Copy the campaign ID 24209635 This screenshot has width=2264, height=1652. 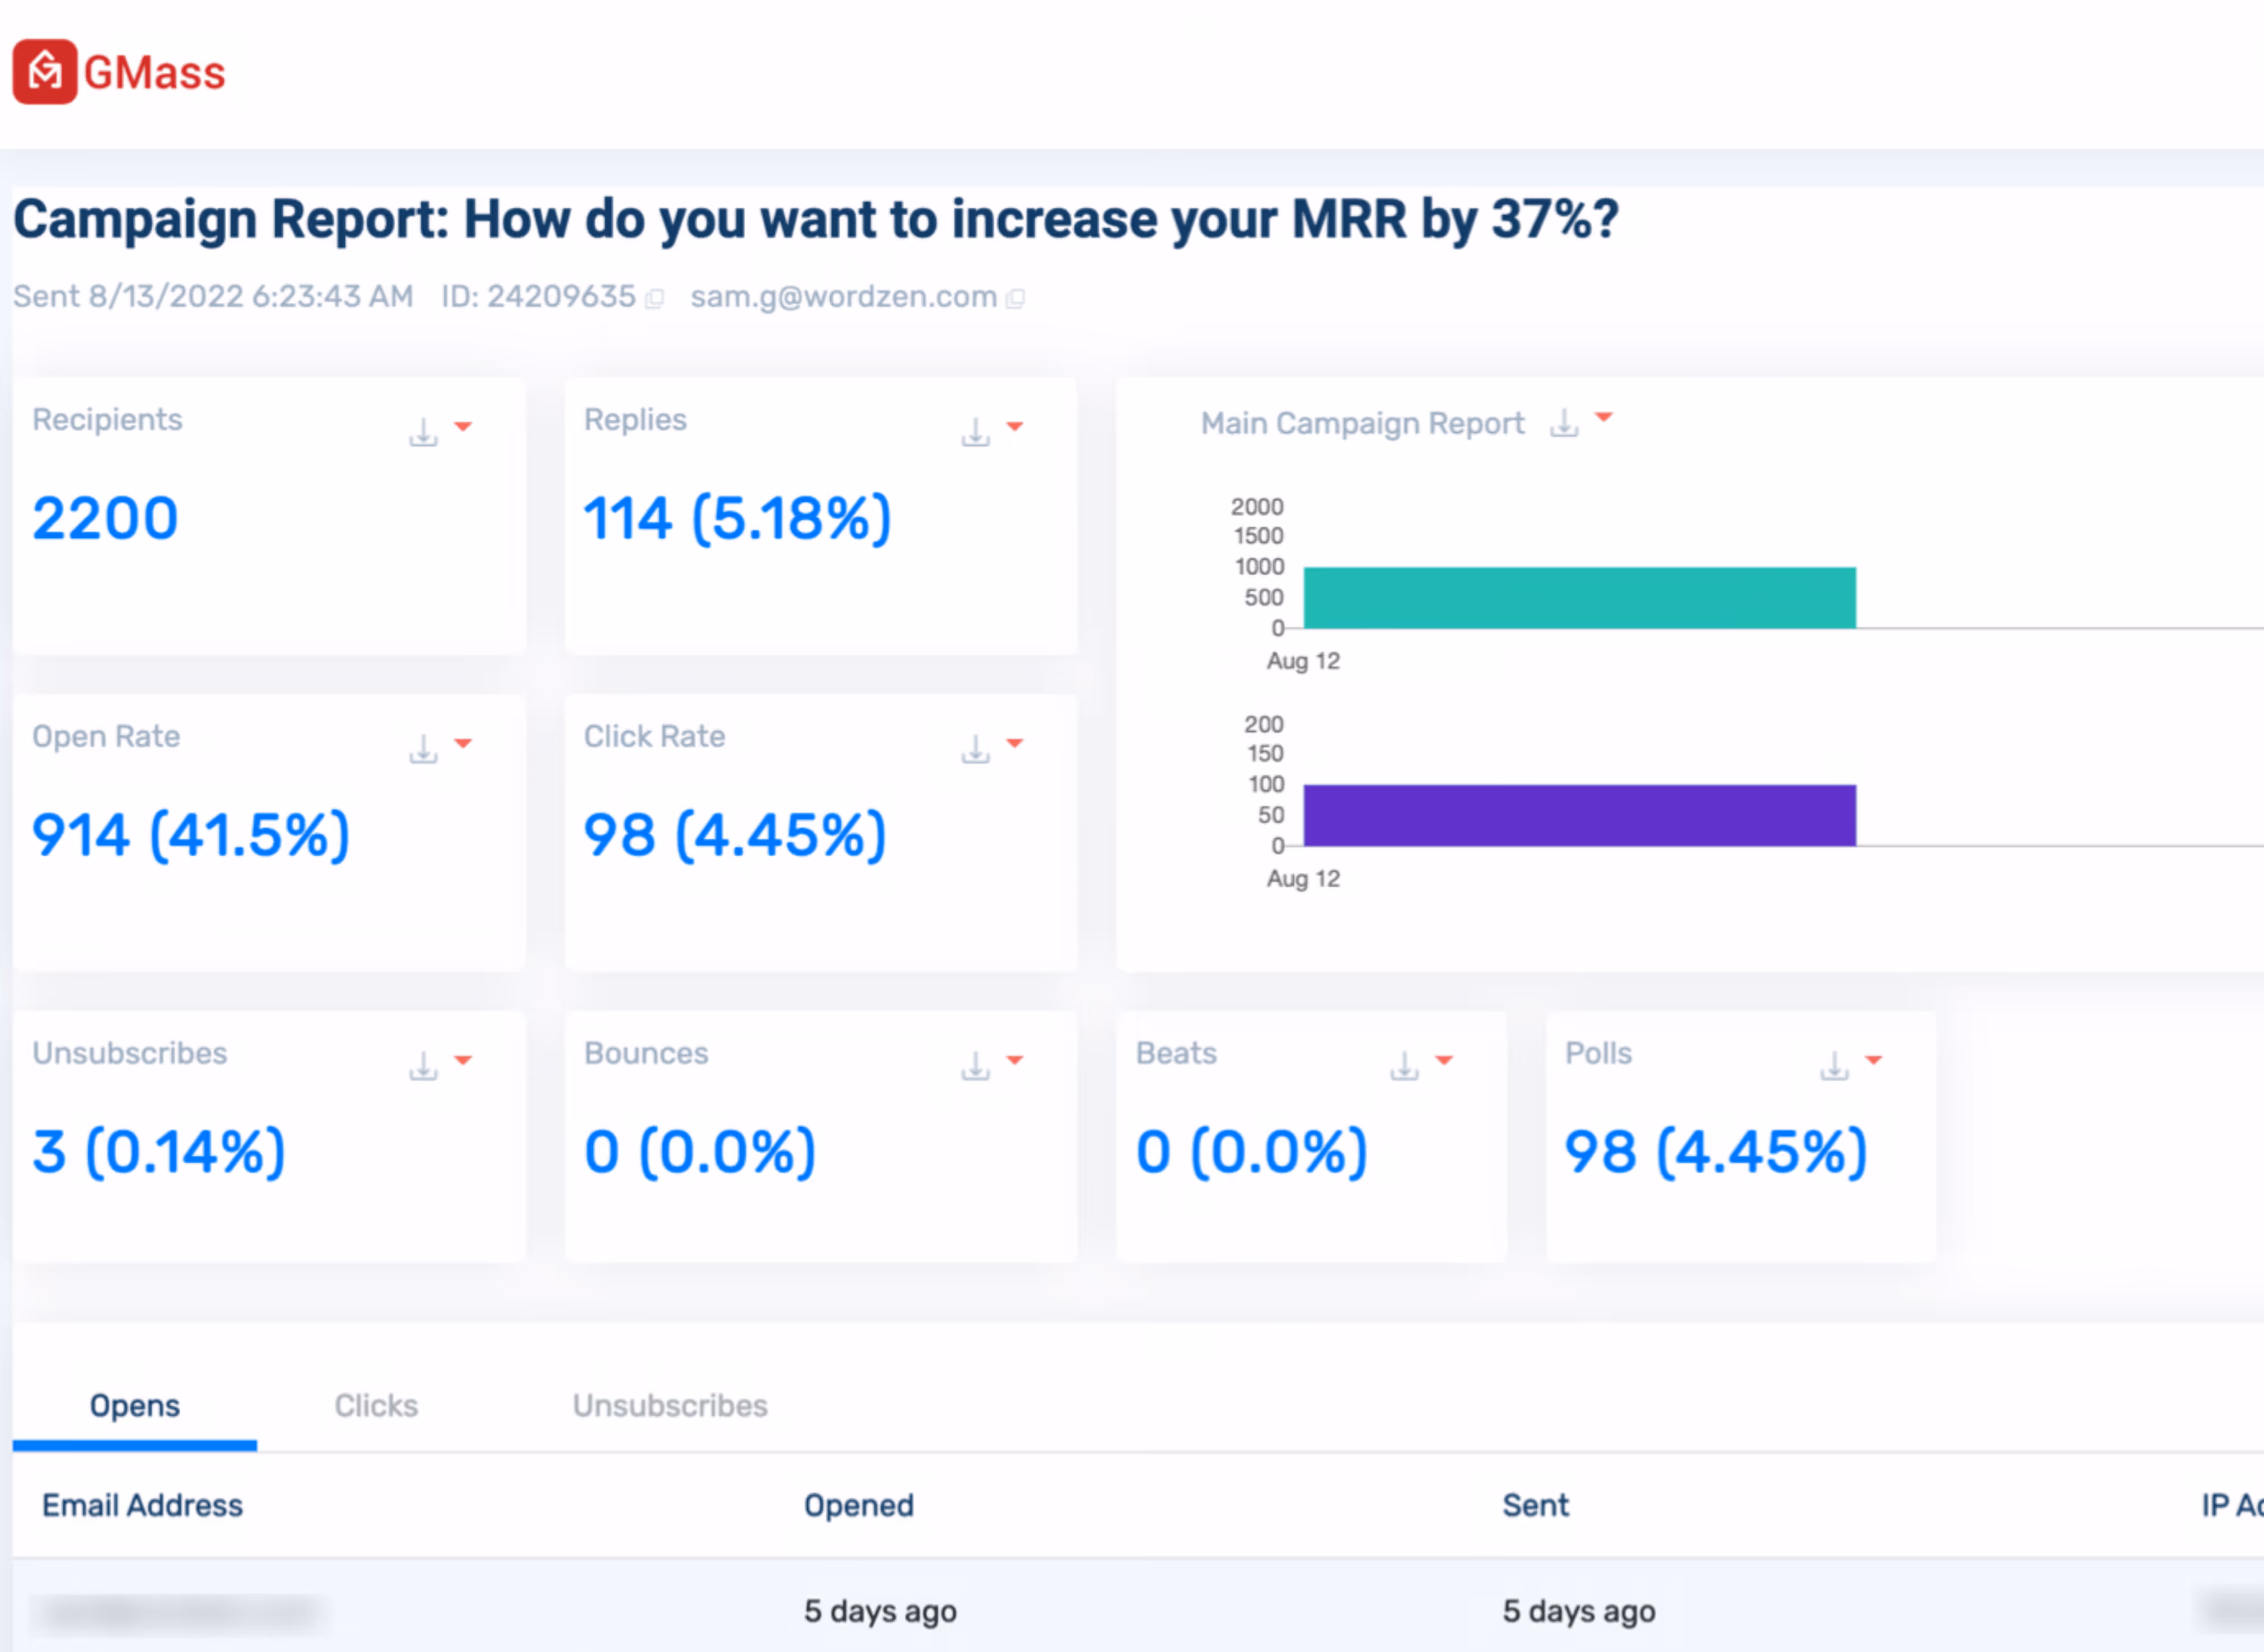click(654, 299)
